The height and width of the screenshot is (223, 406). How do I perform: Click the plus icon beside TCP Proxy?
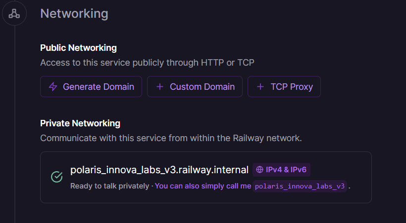[x=260, y=87]
